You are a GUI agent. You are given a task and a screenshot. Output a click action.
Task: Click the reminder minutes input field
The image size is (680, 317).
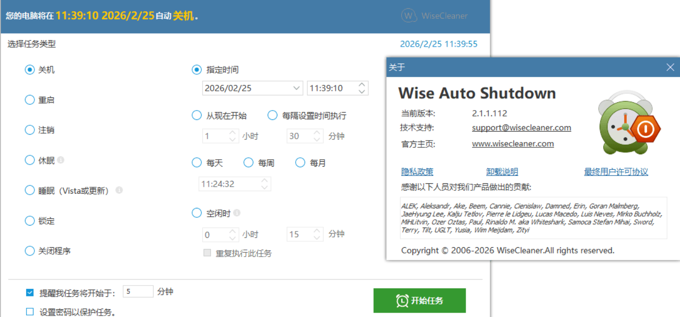pyautogui.click(x=138, y=291)
